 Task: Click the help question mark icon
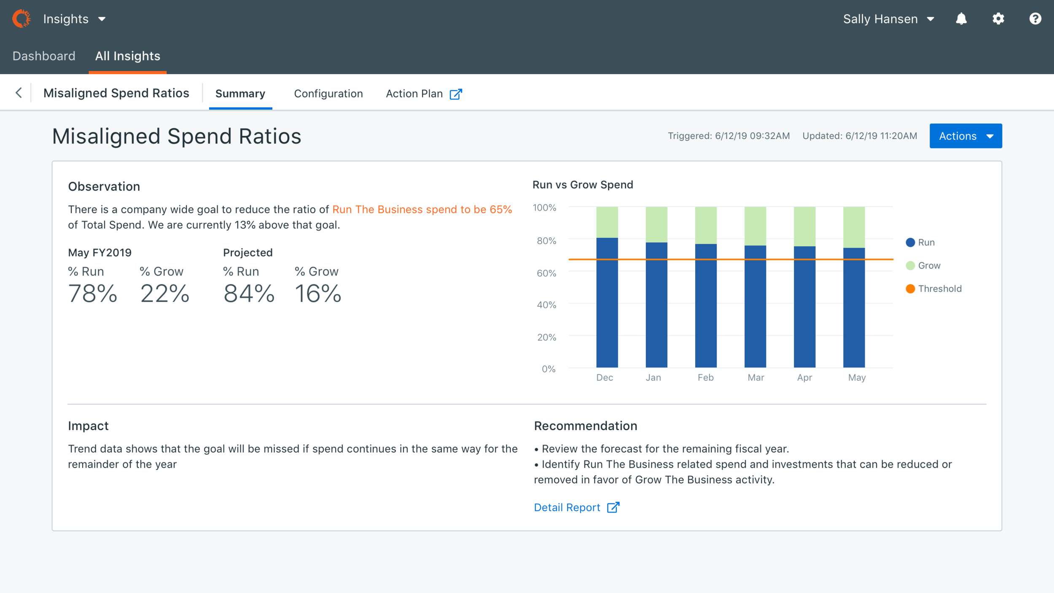1035,19
